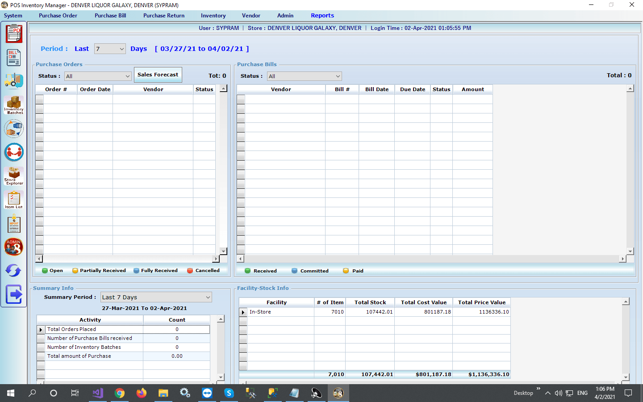
Task: Click the blue exit arrow icon
Action: coord(14,294)
